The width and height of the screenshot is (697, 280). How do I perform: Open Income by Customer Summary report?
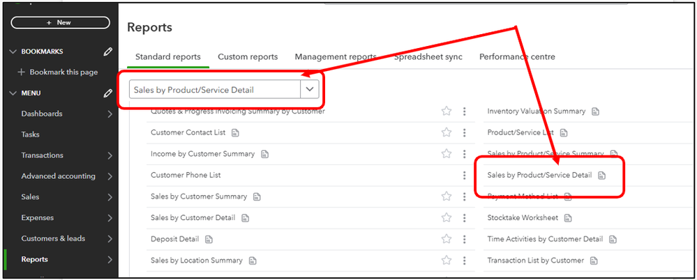[x=203, y=154]
